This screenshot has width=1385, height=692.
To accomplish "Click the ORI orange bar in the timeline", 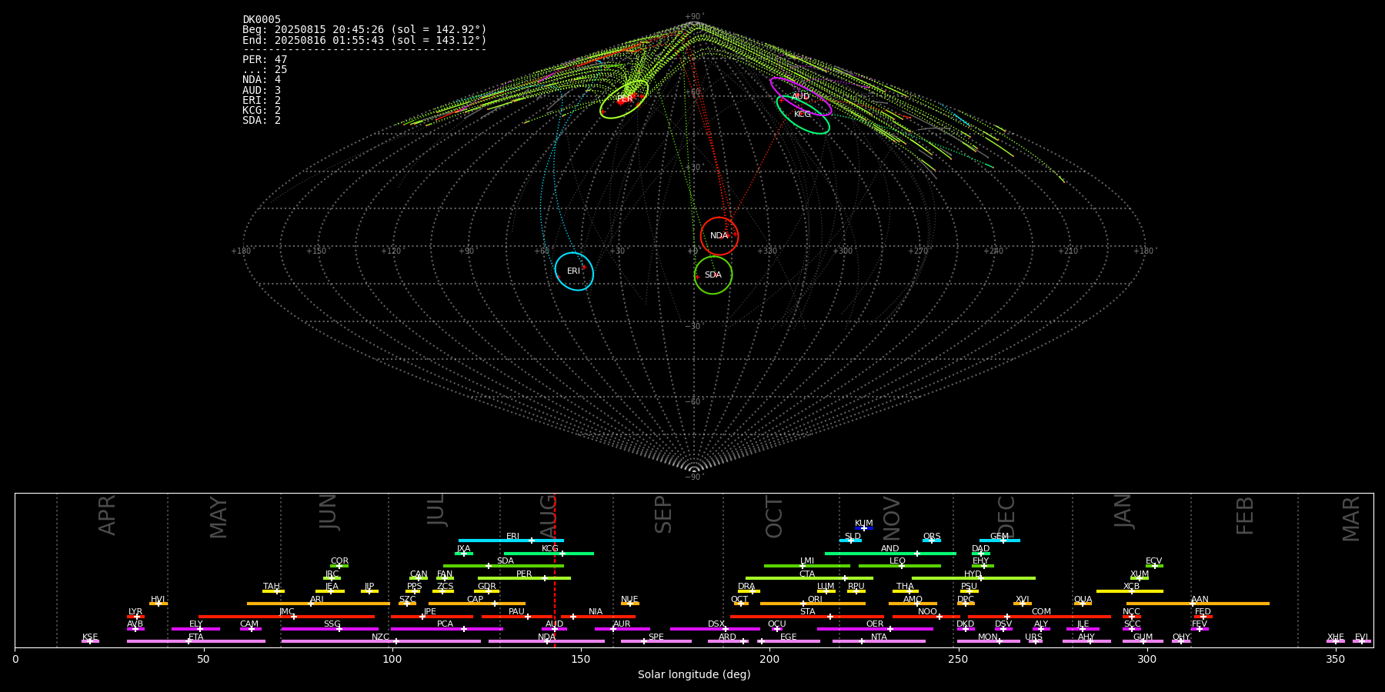I will tap(813, 604).
